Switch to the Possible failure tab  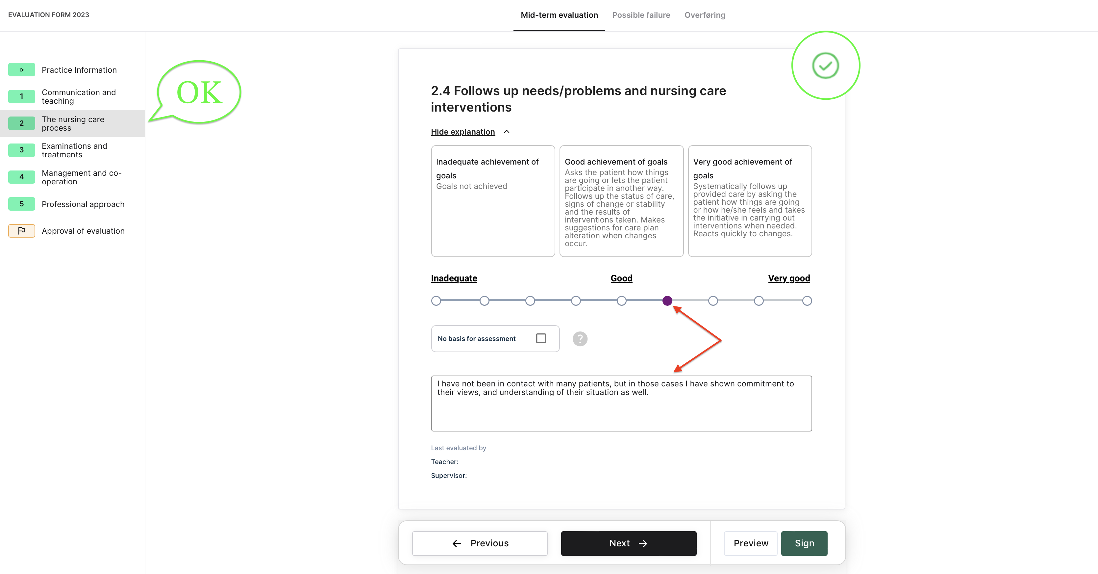[x=641, y=15]
